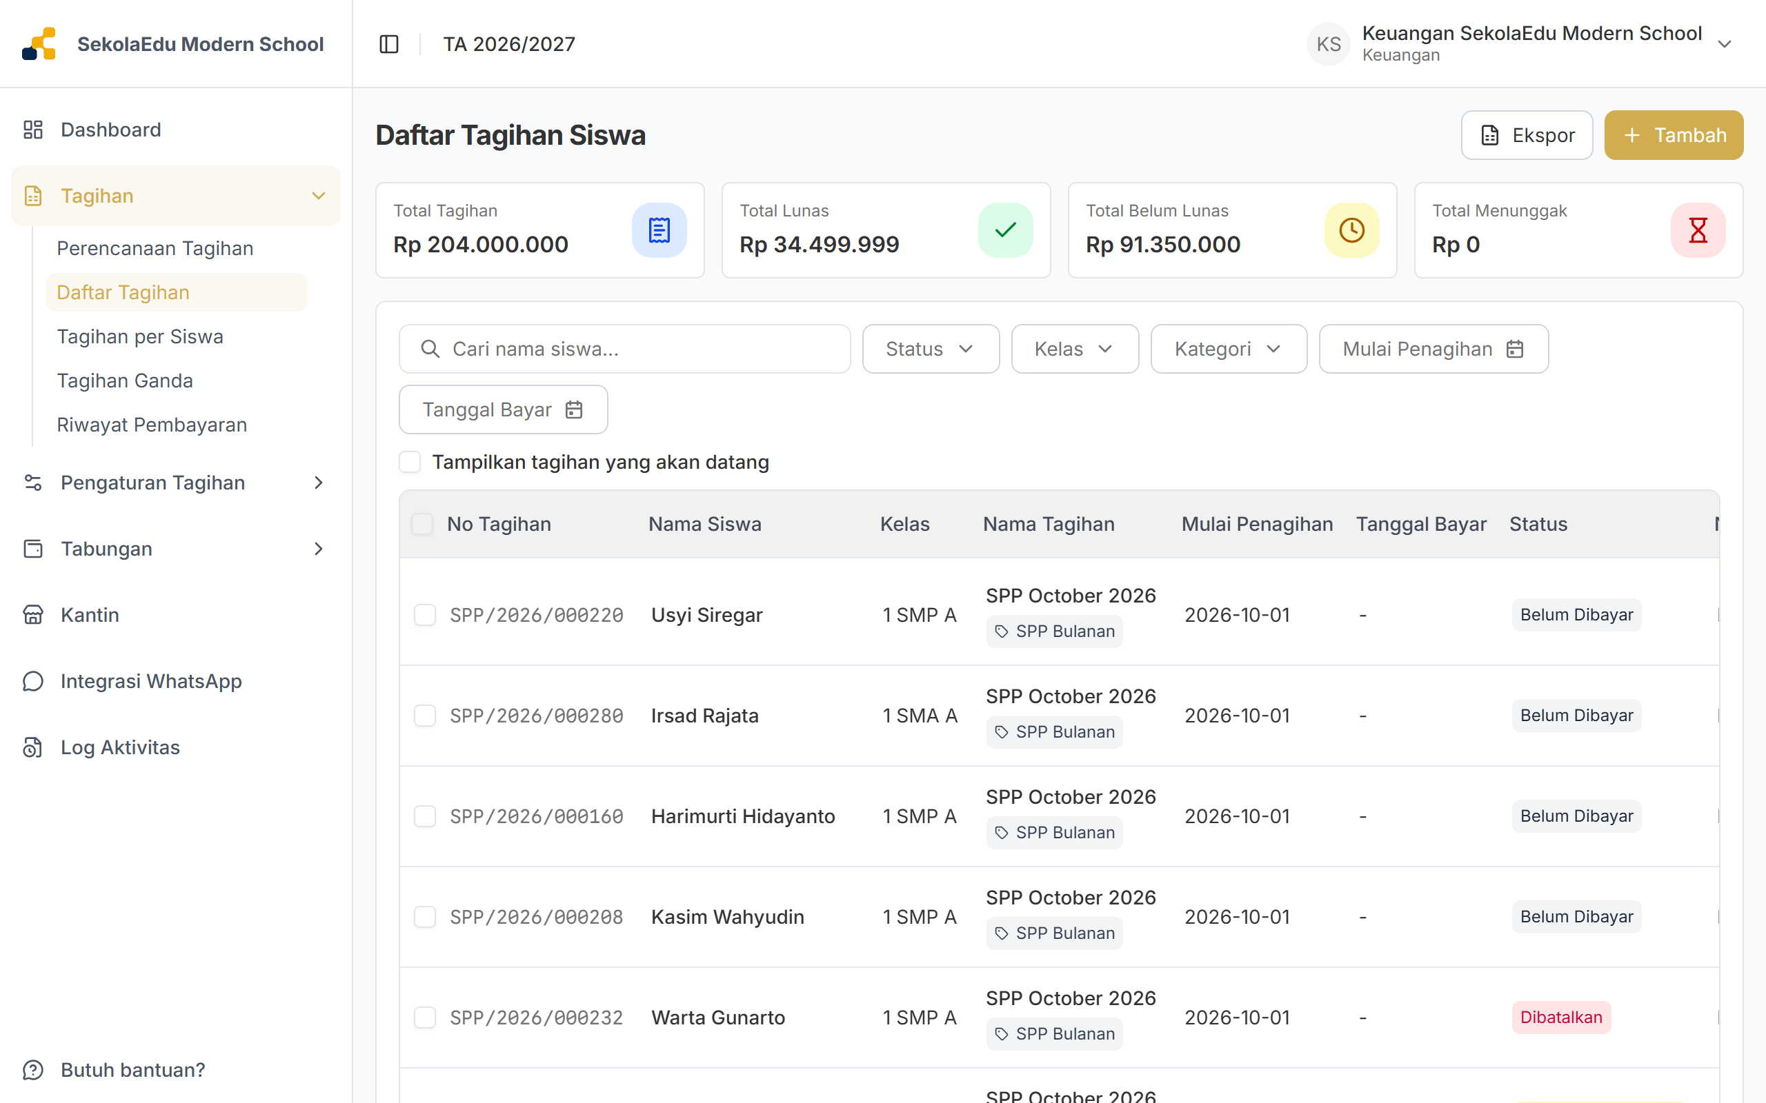Open the Tanggal Bayar date picker
1766x1103 pixels.
click(x=503, y=409)
